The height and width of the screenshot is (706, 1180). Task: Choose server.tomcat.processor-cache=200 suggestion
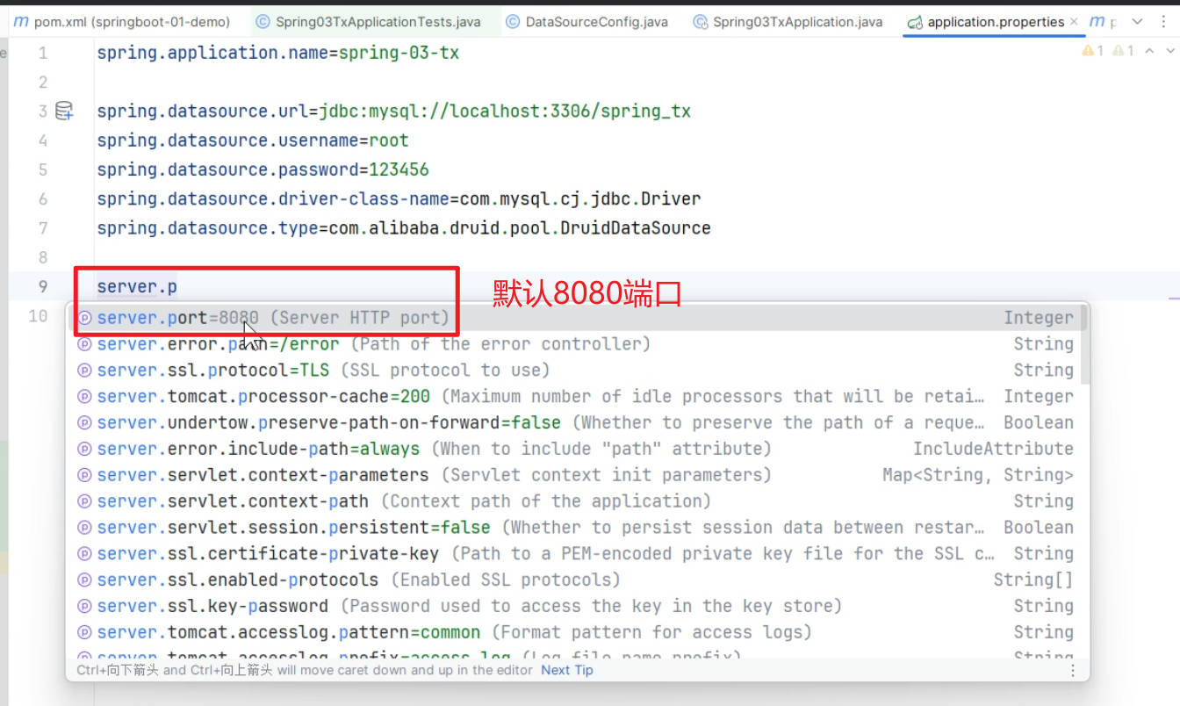point(265,397)
